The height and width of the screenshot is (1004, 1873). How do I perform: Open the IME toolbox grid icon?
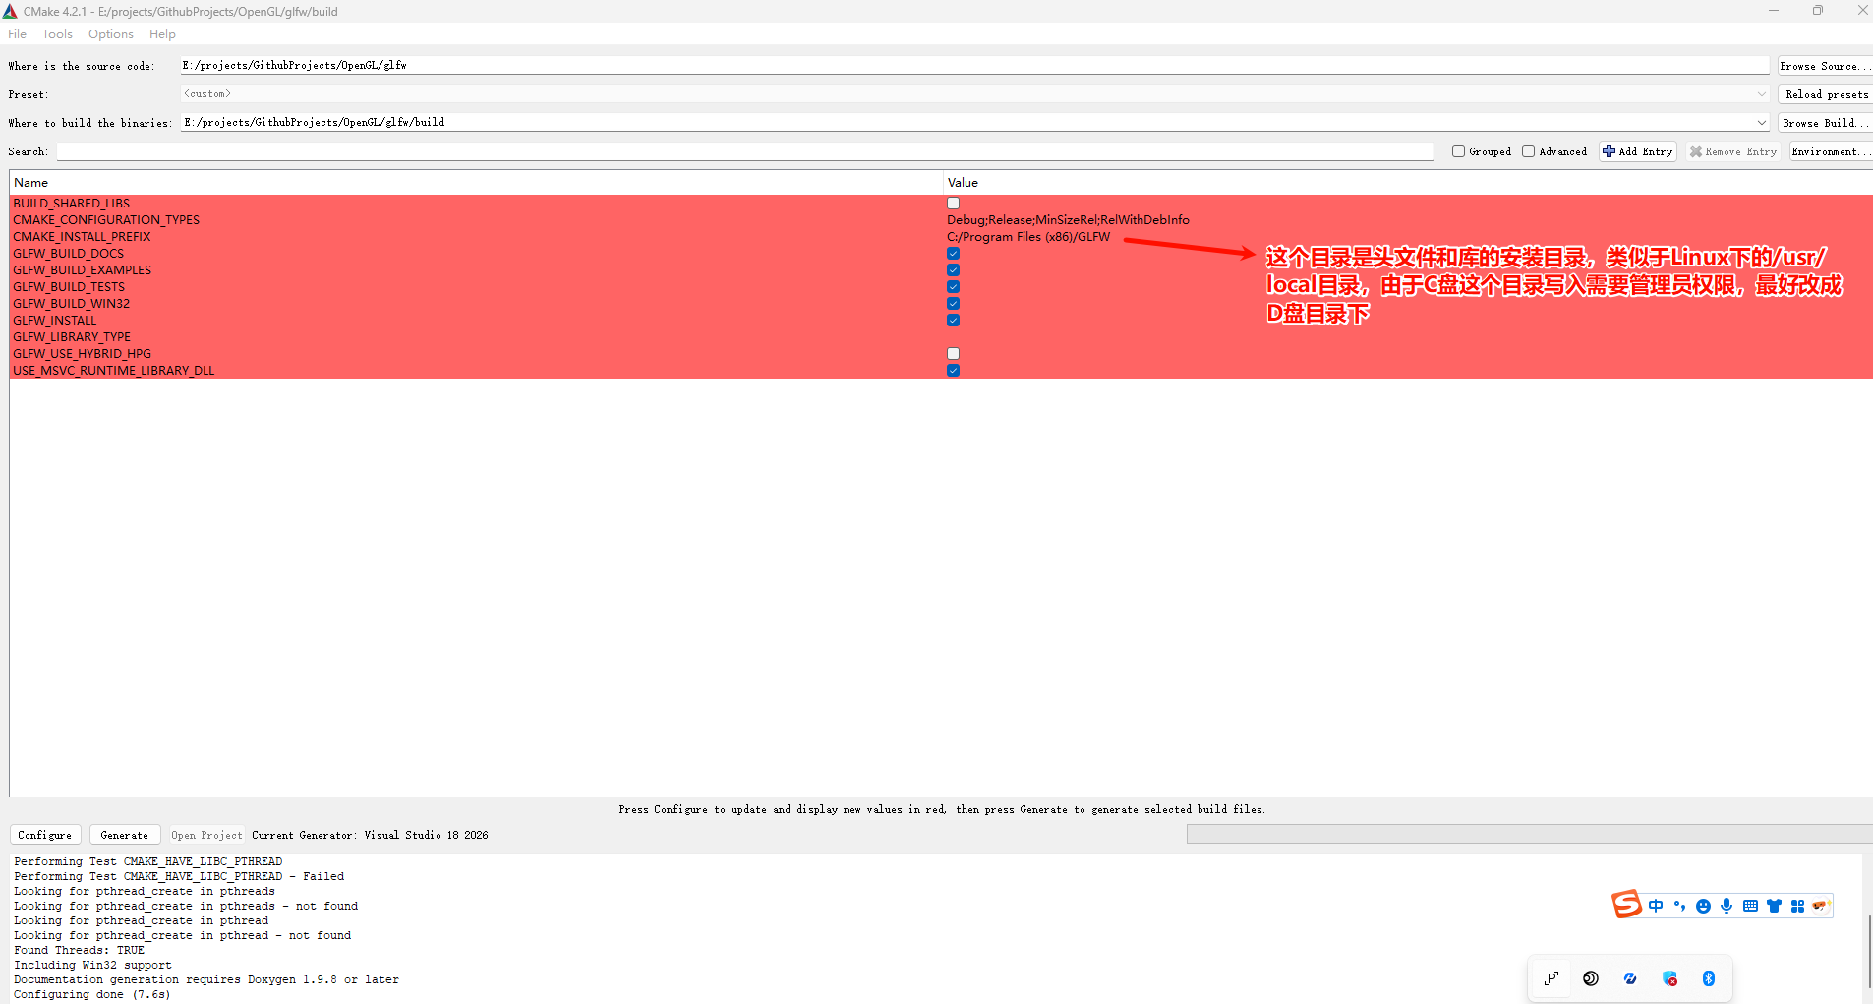click(1797, 906)
